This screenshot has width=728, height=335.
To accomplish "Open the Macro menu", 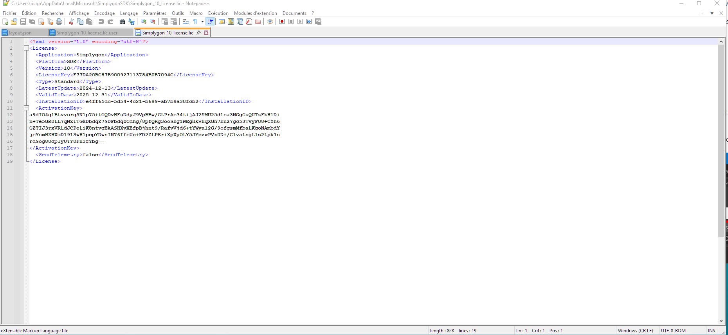I will click(196, 13).
